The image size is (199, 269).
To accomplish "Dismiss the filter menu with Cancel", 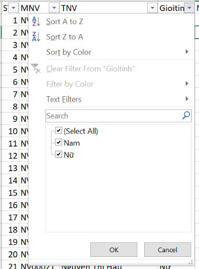I will click(168, 250).
